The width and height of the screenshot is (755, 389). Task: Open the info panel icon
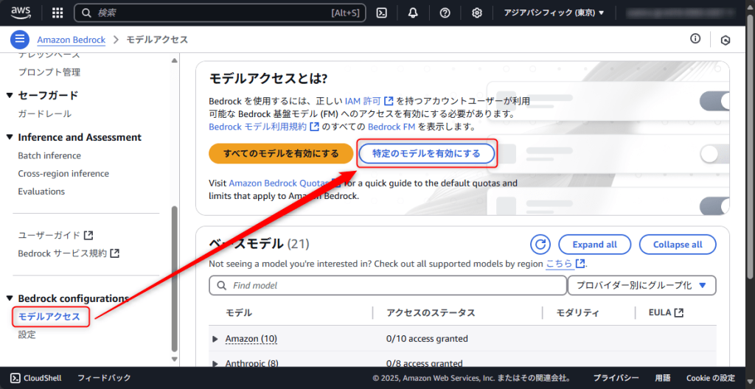click(695, 39)
